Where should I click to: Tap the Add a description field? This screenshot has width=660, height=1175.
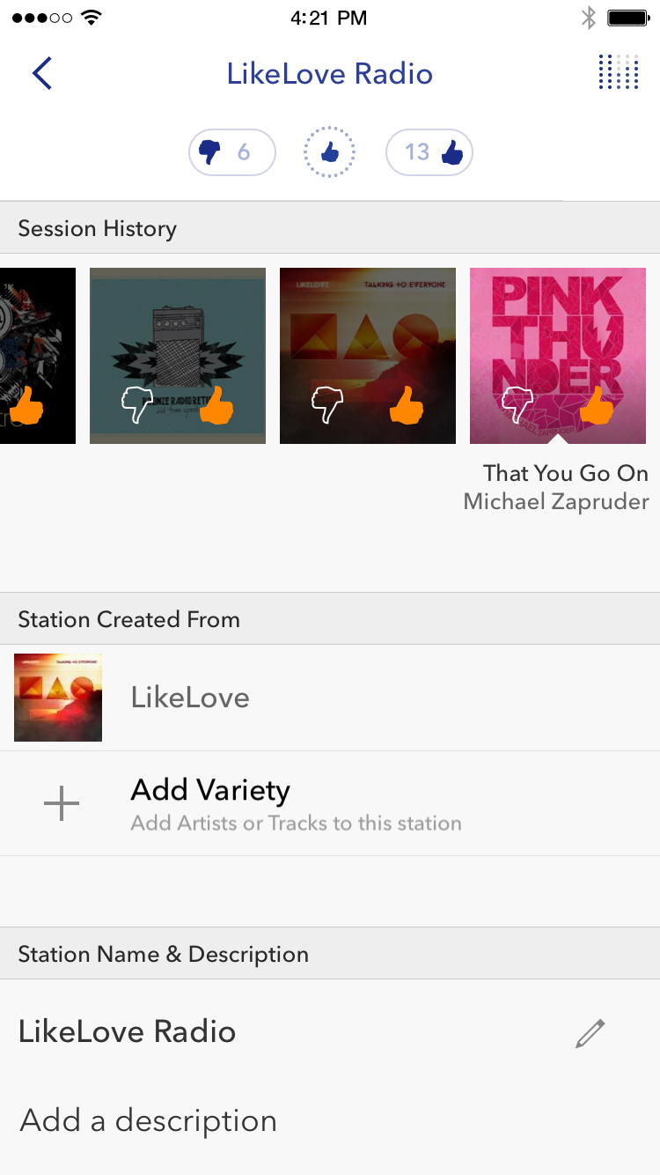(149, 1120)
